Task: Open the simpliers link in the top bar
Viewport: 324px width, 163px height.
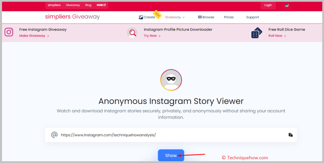Action: (x=54, y=5)
